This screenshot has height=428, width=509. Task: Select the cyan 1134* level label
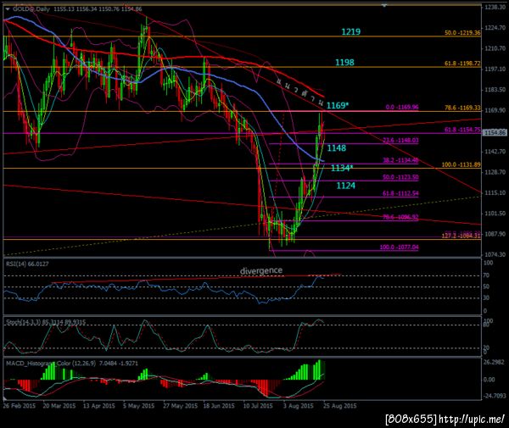342,168
